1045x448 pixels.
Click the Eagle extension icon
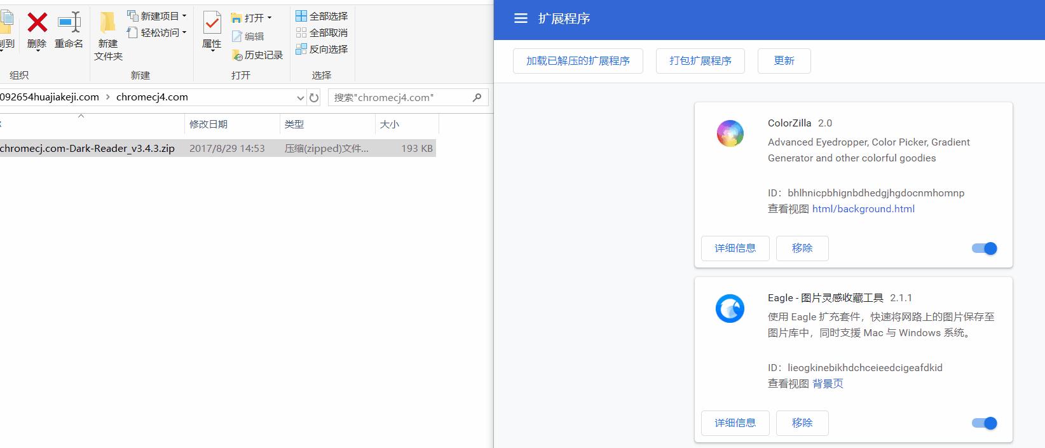coord(730,309)
